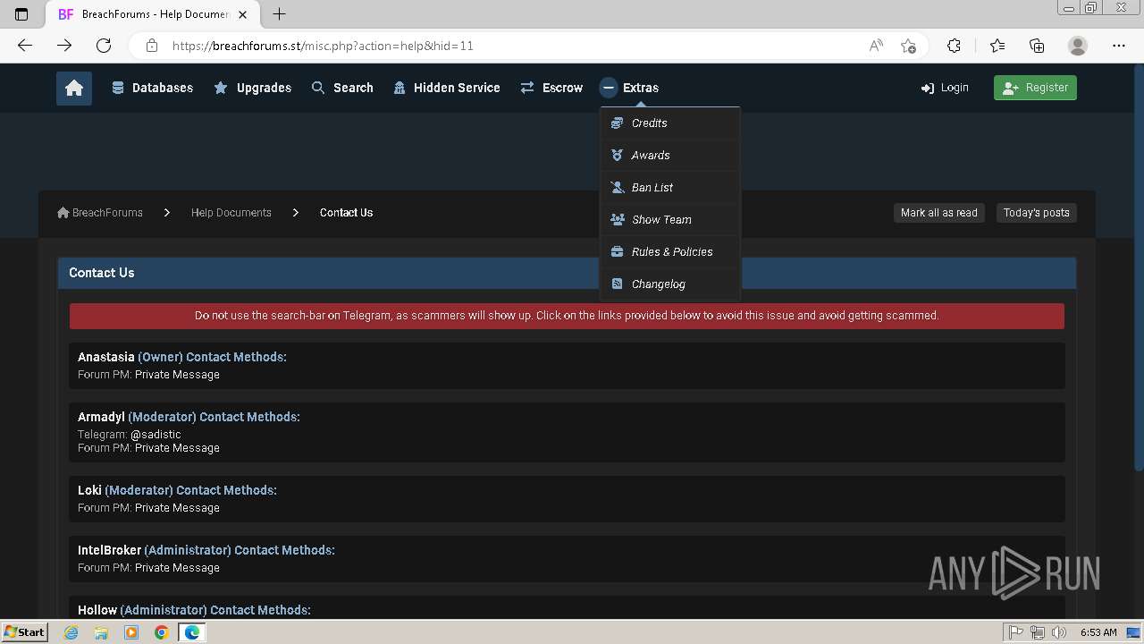
Task: Click the taskbar clock 6:53 AM
Action: pos(1098,632)
